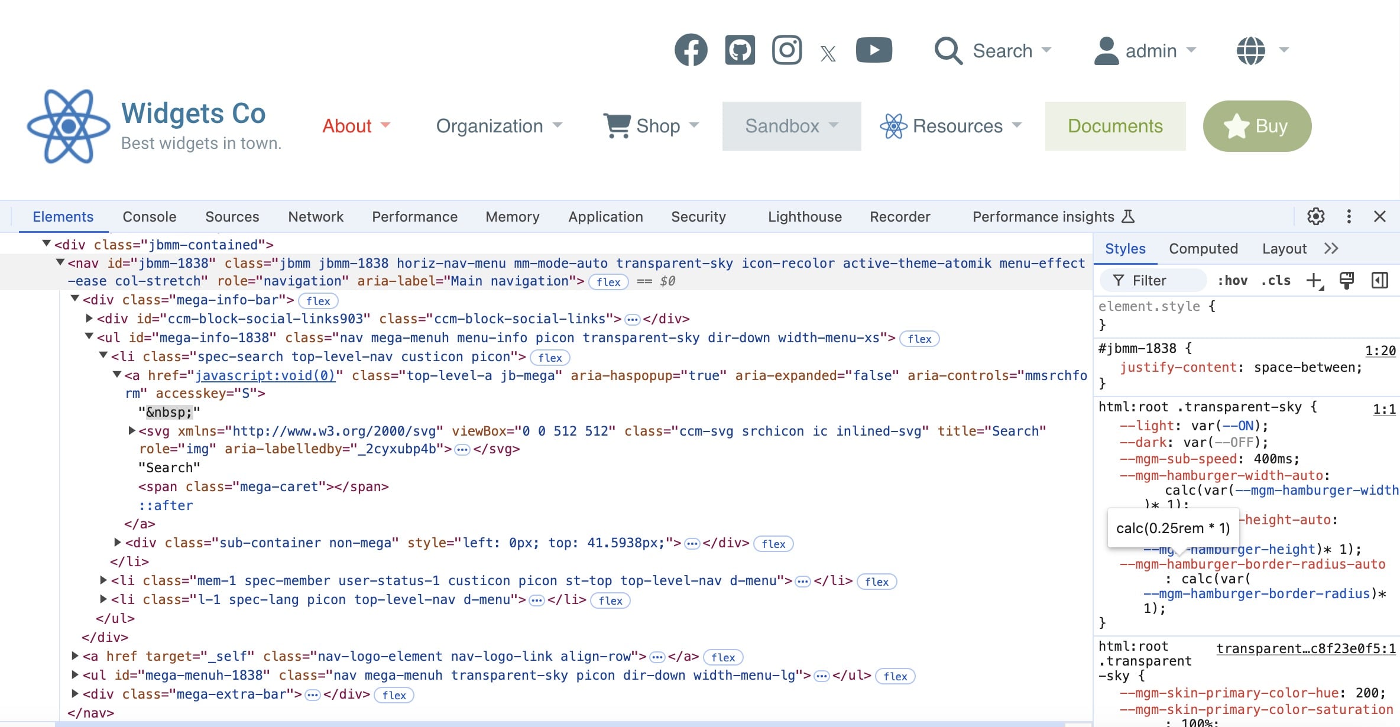Open the GitHub social link icon
1400x727 pixels.
740,50
